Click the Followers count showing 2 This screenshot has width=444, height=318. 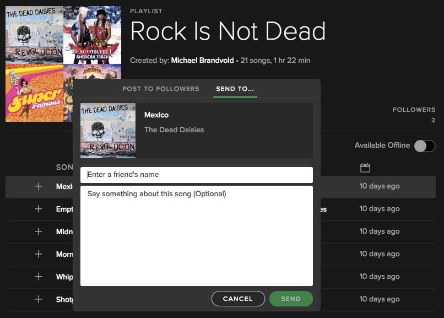coord(414,114)
